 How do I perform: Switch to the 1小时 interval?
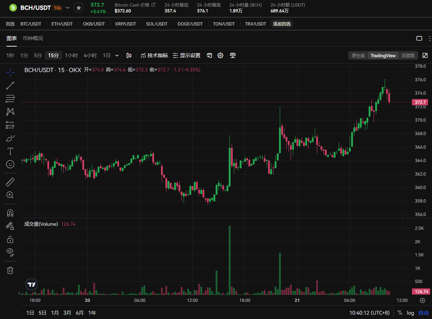click(x=71, y=55)
